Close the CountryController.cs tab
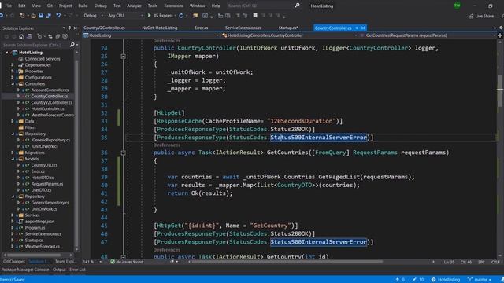Screen dimensions: 504x283 coord(363,28)
